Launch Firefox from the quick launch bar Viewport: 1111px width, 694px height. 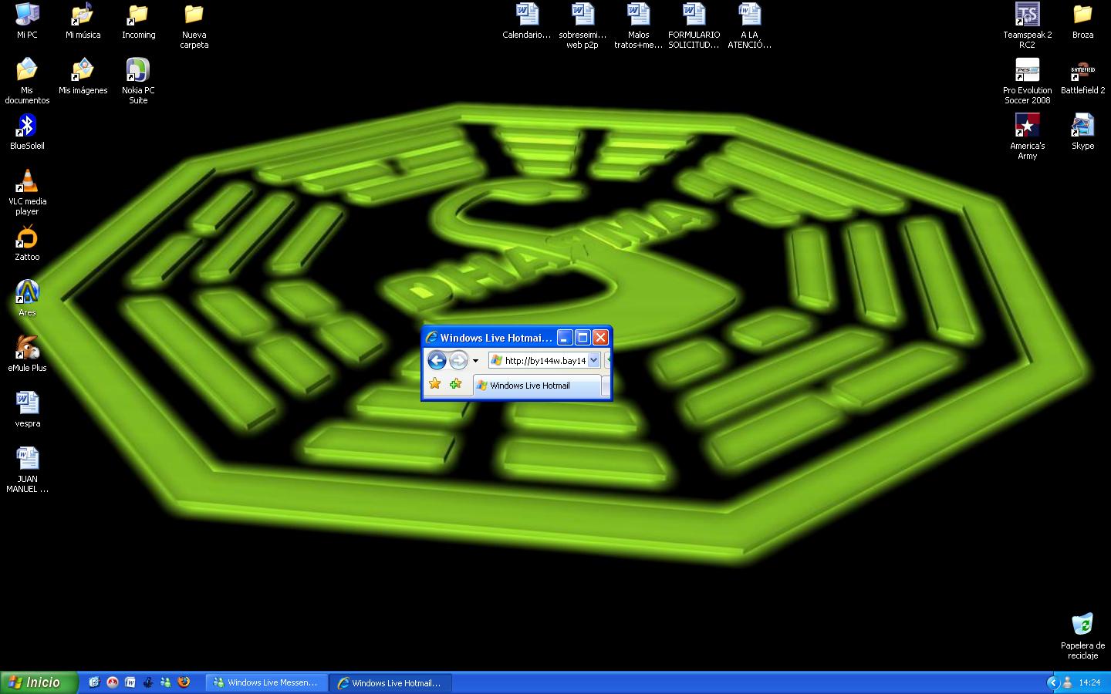click(184, 682)
